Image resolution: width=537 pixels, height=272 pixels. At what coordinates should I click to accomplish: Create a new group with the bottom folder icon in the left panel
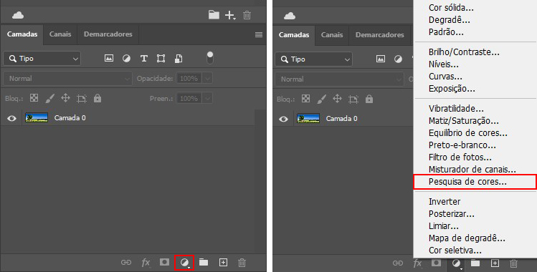(x=204, y=262)
